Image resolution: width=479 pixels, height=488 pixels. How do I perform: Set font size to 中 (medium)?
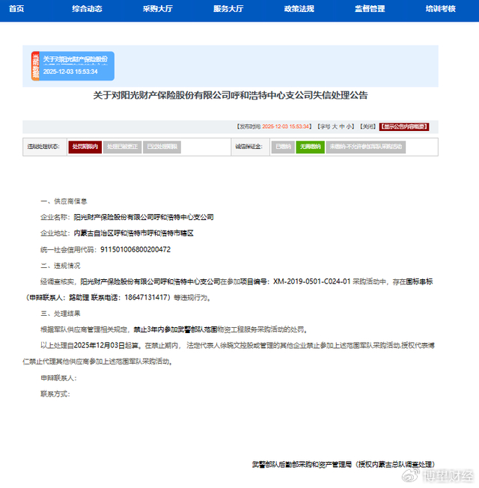(x=342, y=126)
